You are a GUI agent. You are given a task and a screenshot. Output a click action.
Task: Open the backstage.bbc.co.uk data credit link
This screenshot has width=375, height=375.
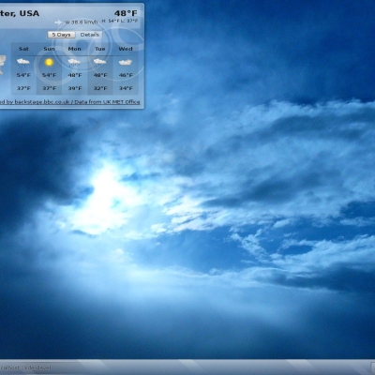(69, 102)
